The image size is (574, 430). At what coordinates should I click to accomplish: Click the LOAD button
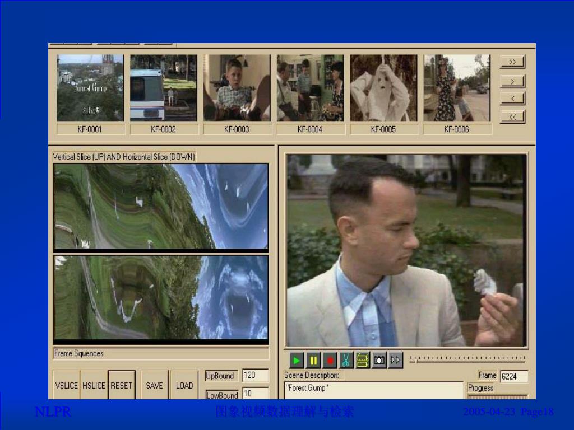[184, 385]
